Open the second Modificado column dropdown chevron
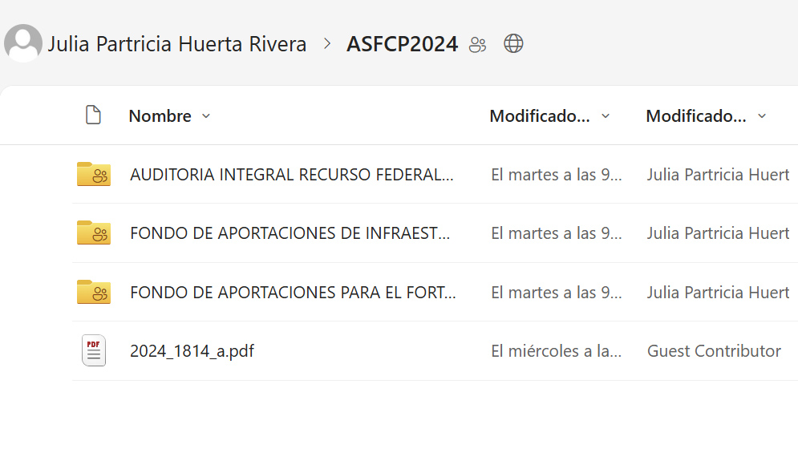The width and height of the screenshot is (798, 469). (x=762, y=116)
